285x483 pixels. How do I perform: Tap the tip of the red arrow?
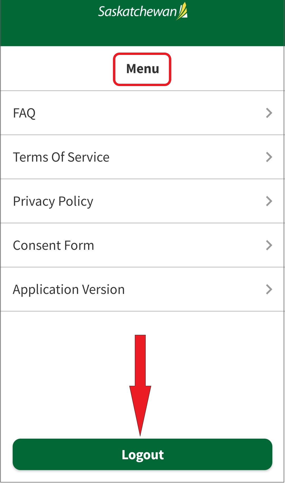140,433
